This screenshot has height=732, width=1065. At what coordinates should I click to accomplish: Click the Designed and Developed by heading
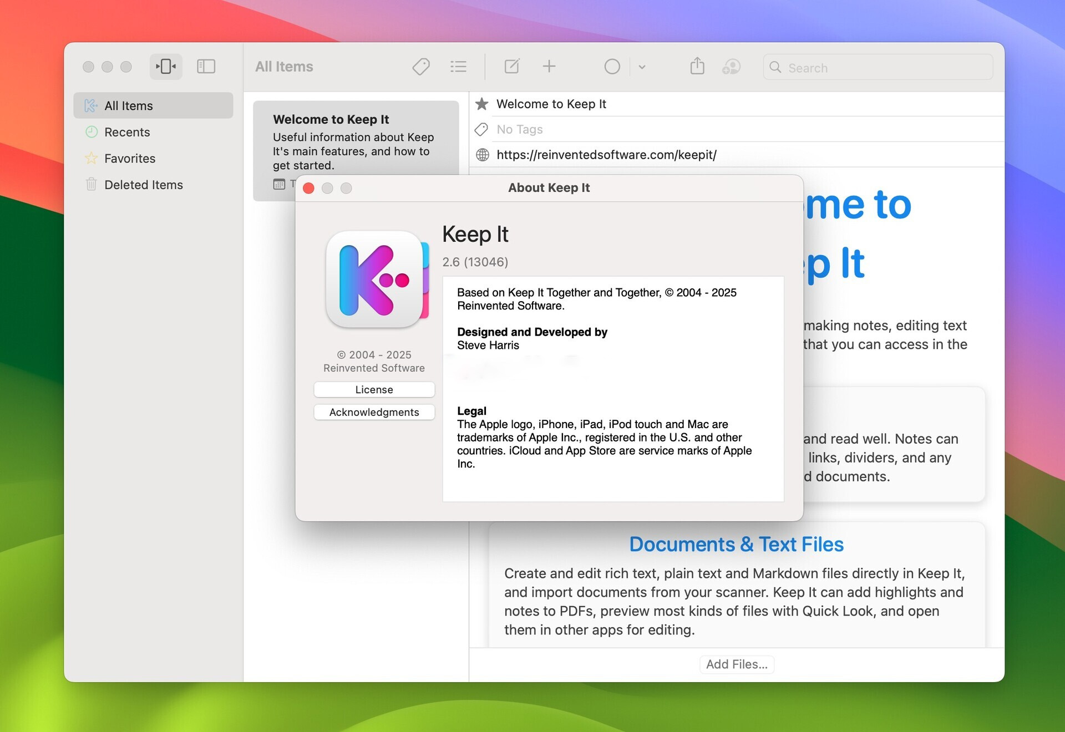tap(532, 332)
